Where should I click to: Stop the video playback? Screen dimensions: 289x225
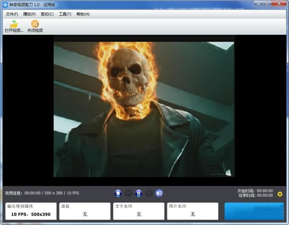click(118, 193)
